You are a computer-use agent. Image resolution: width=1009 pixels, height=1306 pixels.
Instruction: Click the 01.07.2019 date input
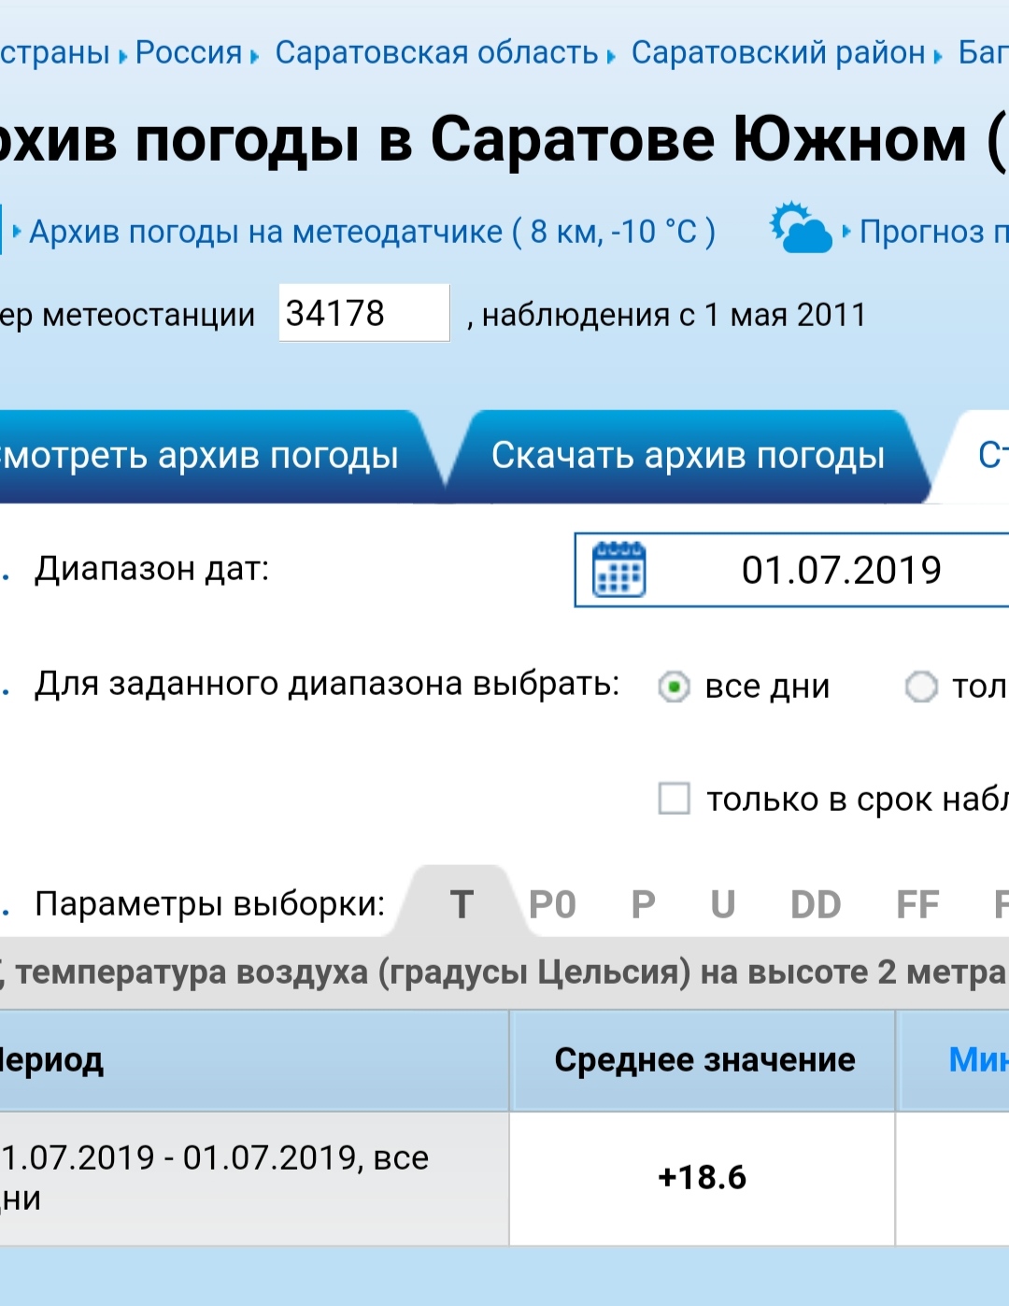pyautogui.click(x=841, y=570)
